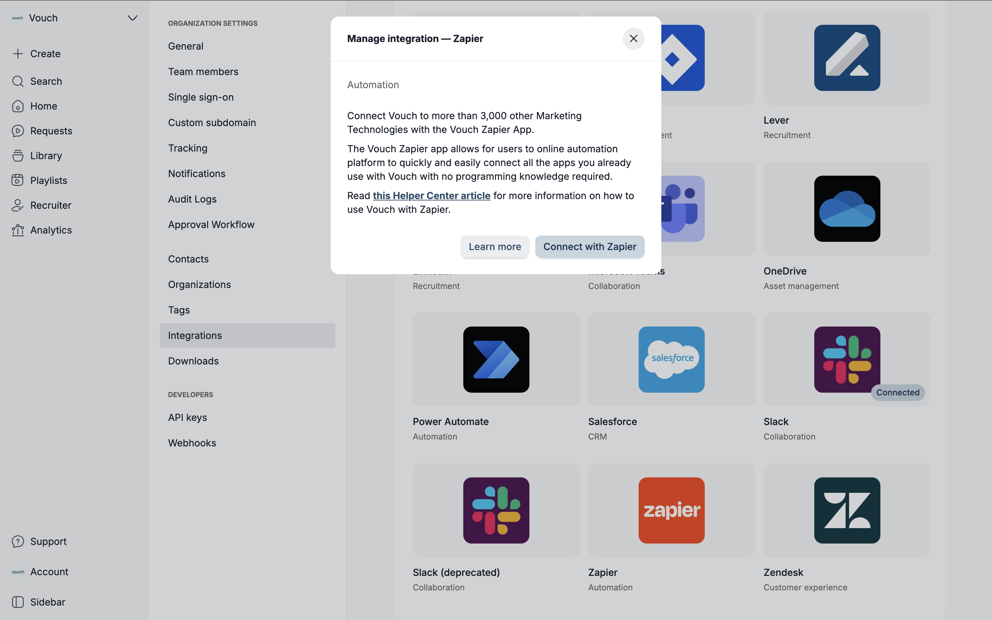Open the Slack (deprecated) logo tile

tap(496, 510)
